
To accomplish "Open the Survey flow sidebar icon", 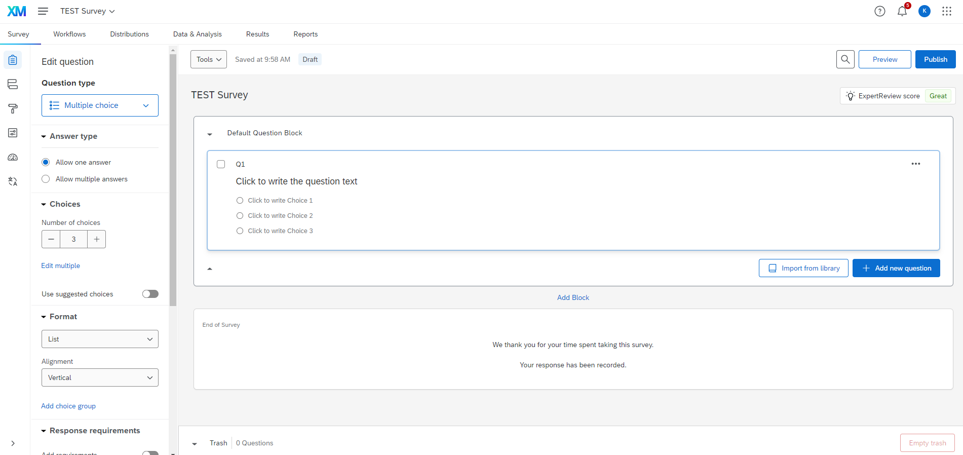I will 13,84.
